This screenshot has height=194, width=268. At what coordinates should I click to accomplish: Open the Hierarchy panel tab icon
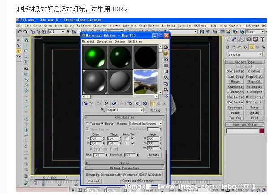(241, 39)
